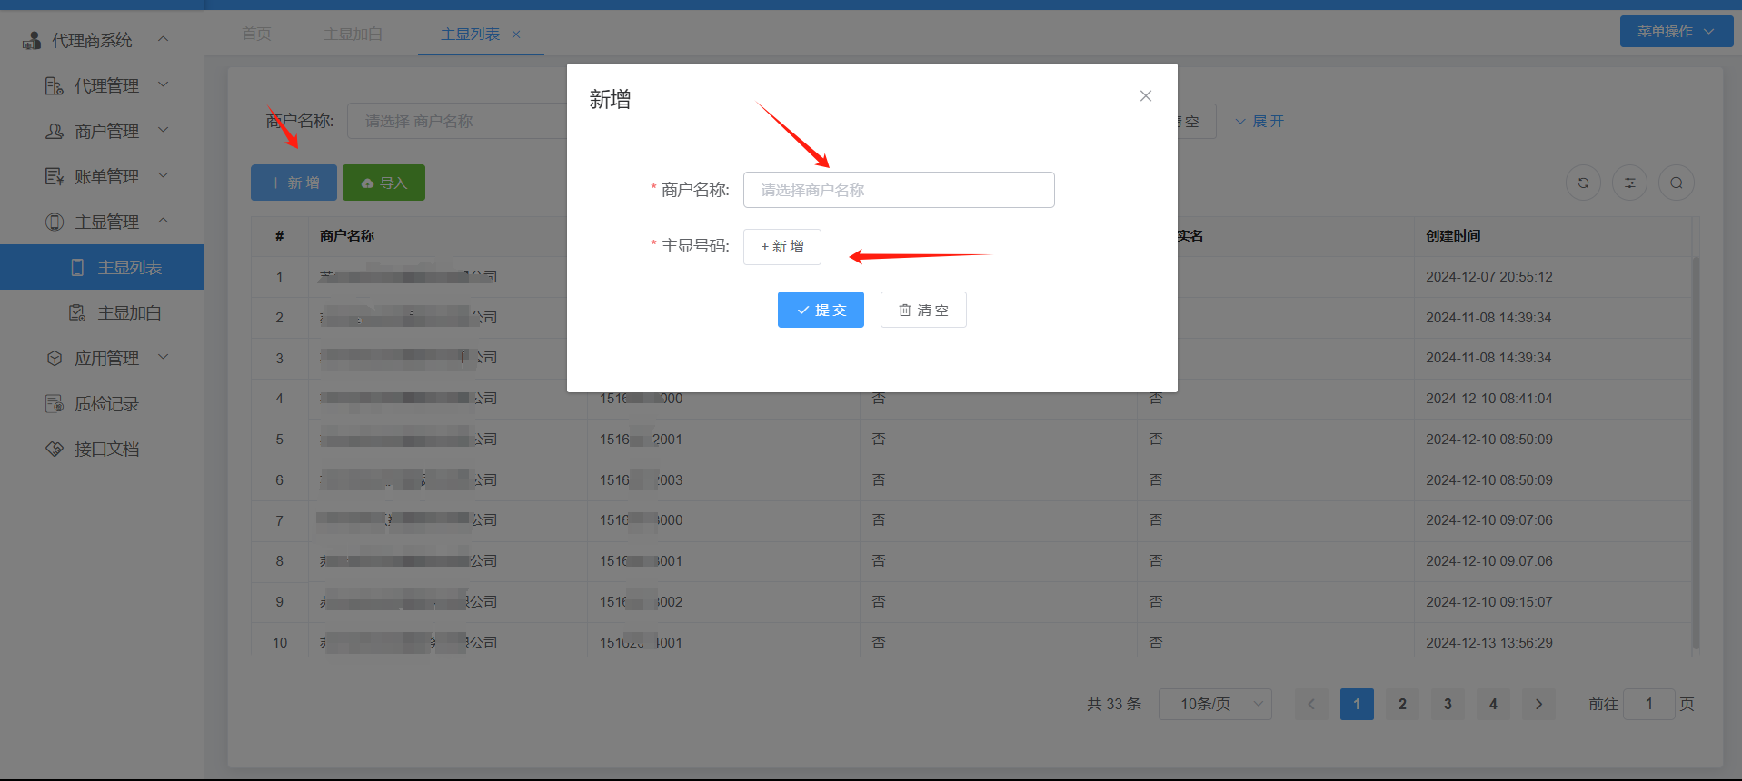
Task: Open the 主显加白 sidebar item
Action: pos(102,312)
